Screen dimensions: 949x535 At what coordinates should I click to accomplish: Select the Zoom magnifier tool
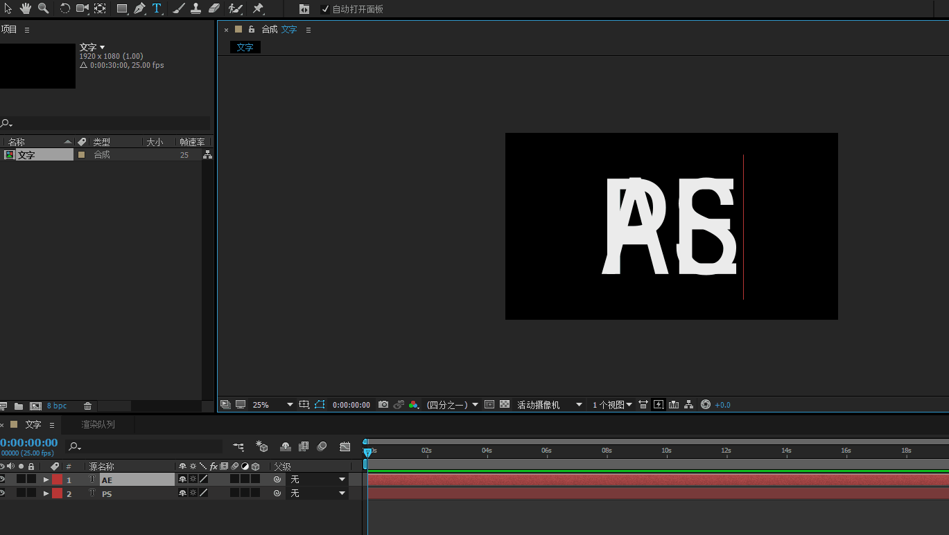pyautogui.click(x=43, y=8)
